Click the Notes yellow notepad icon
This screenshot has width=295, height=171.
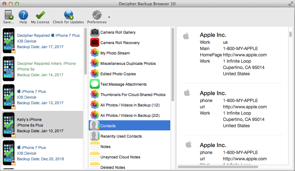(95, 146)
